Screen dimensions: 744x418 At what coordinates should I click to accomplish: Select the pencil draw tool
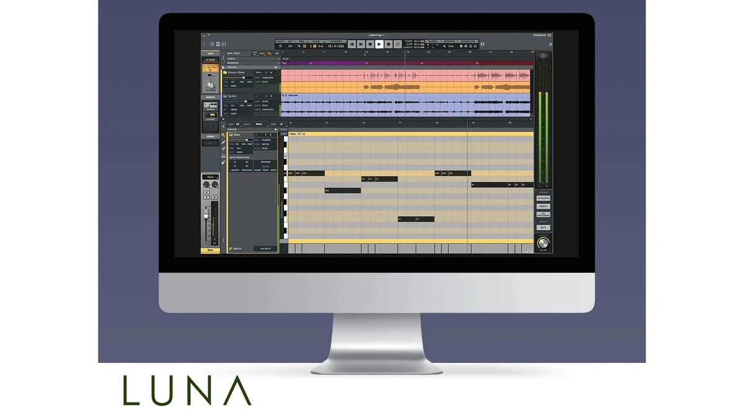223,142
